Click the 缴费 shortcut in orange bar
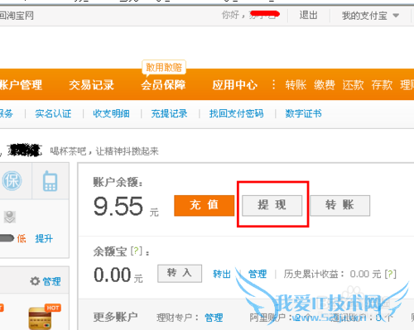414x330 pixels. tap(325, 84)
